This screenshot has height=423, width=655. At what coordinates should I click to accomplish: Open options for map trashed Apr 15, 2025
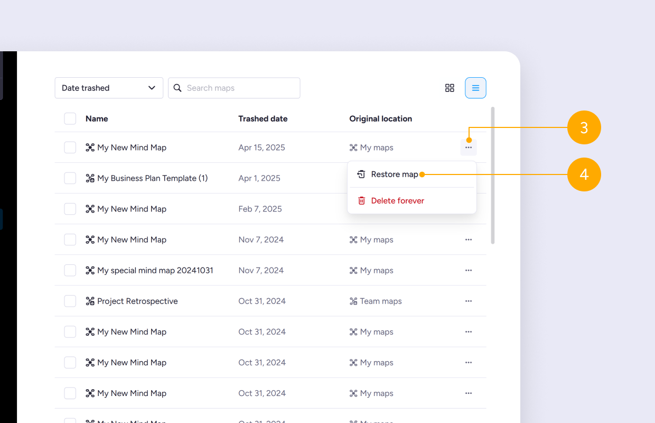(x=469, y=148)
